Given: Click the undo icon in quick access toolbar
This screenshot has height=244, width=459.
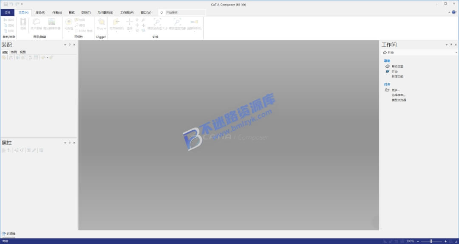Looking at the screenshot, I should coord(11,4).
